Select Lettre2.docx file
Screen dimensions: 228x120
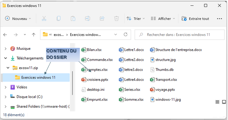point(132,60)
